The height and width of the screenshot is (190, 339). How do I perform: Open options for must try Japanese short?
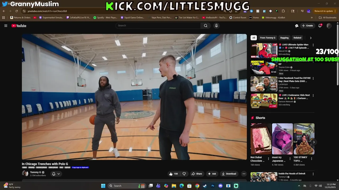[290, 159]
